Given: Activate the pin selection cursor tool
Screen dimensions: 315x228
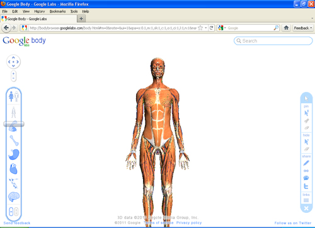Looking at the screenshot, I should (x=306, y=113).
